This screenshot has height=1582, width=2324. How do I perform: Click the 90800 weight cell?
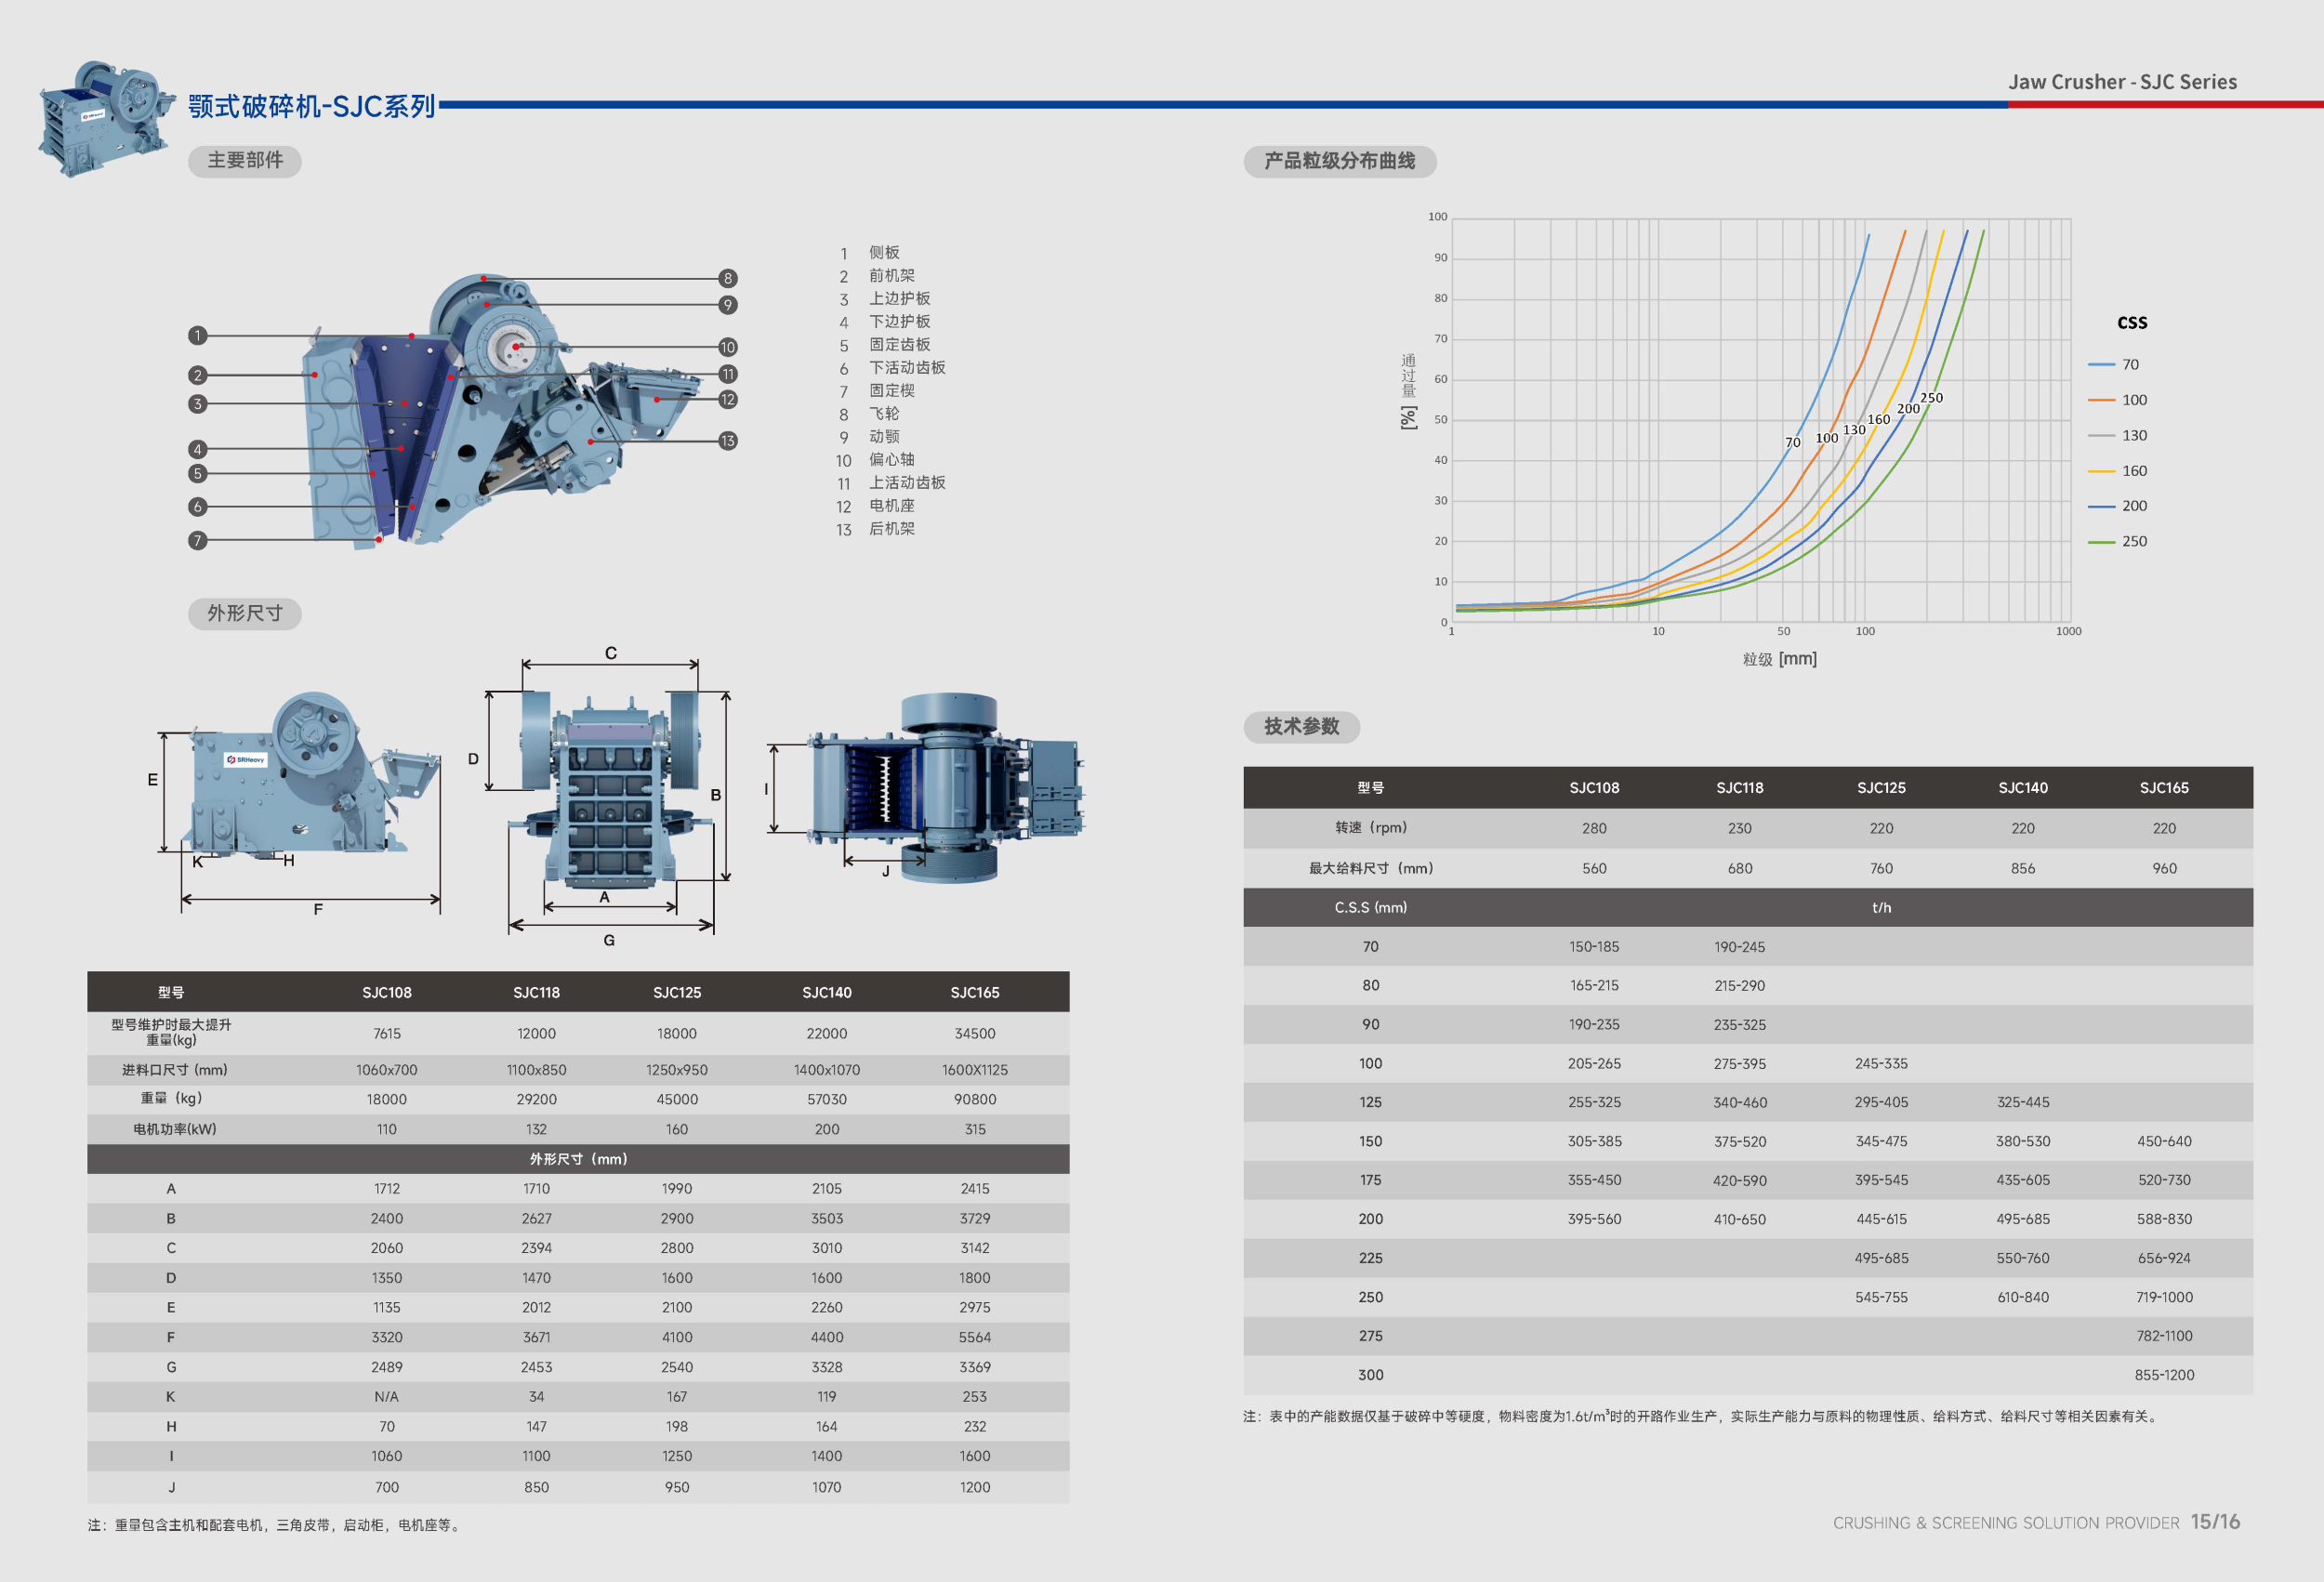click(x=975, y=1099)
